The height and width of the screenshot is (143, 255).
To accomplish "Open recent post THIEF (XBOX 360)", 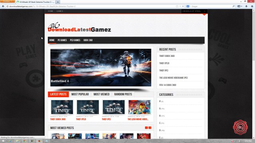I will (x=167, y=56).
